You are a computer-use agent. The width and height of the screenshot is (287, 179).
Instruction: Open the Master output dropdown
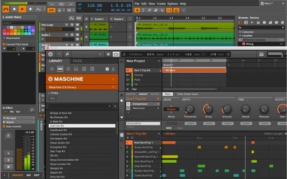(x=19, y=122)
